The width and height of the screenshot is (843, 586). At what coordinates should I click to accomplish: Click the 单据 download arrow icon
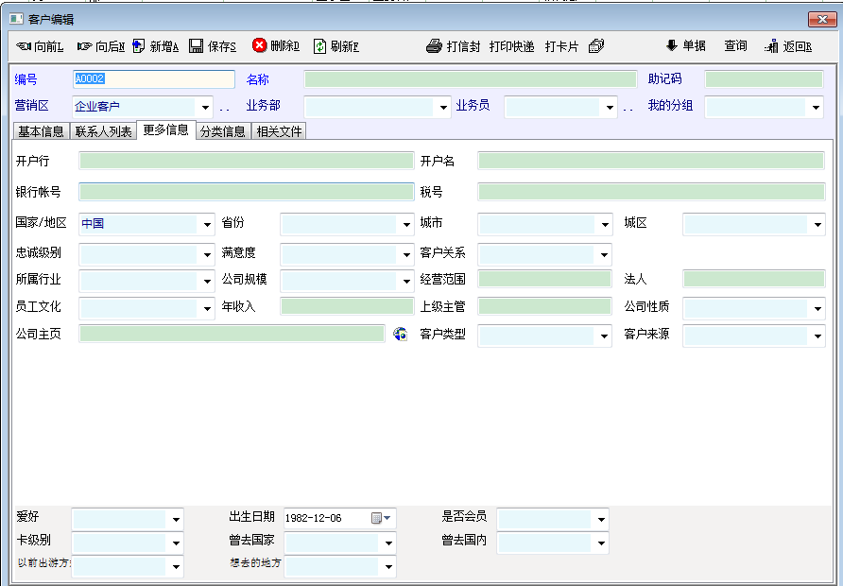coord(672,45)
